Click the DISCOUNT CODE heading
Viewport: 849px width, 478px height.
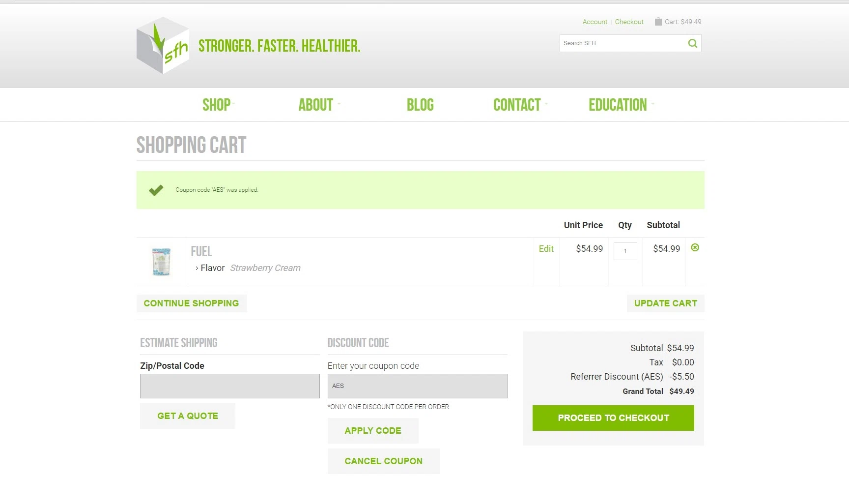tap(358, 343)
